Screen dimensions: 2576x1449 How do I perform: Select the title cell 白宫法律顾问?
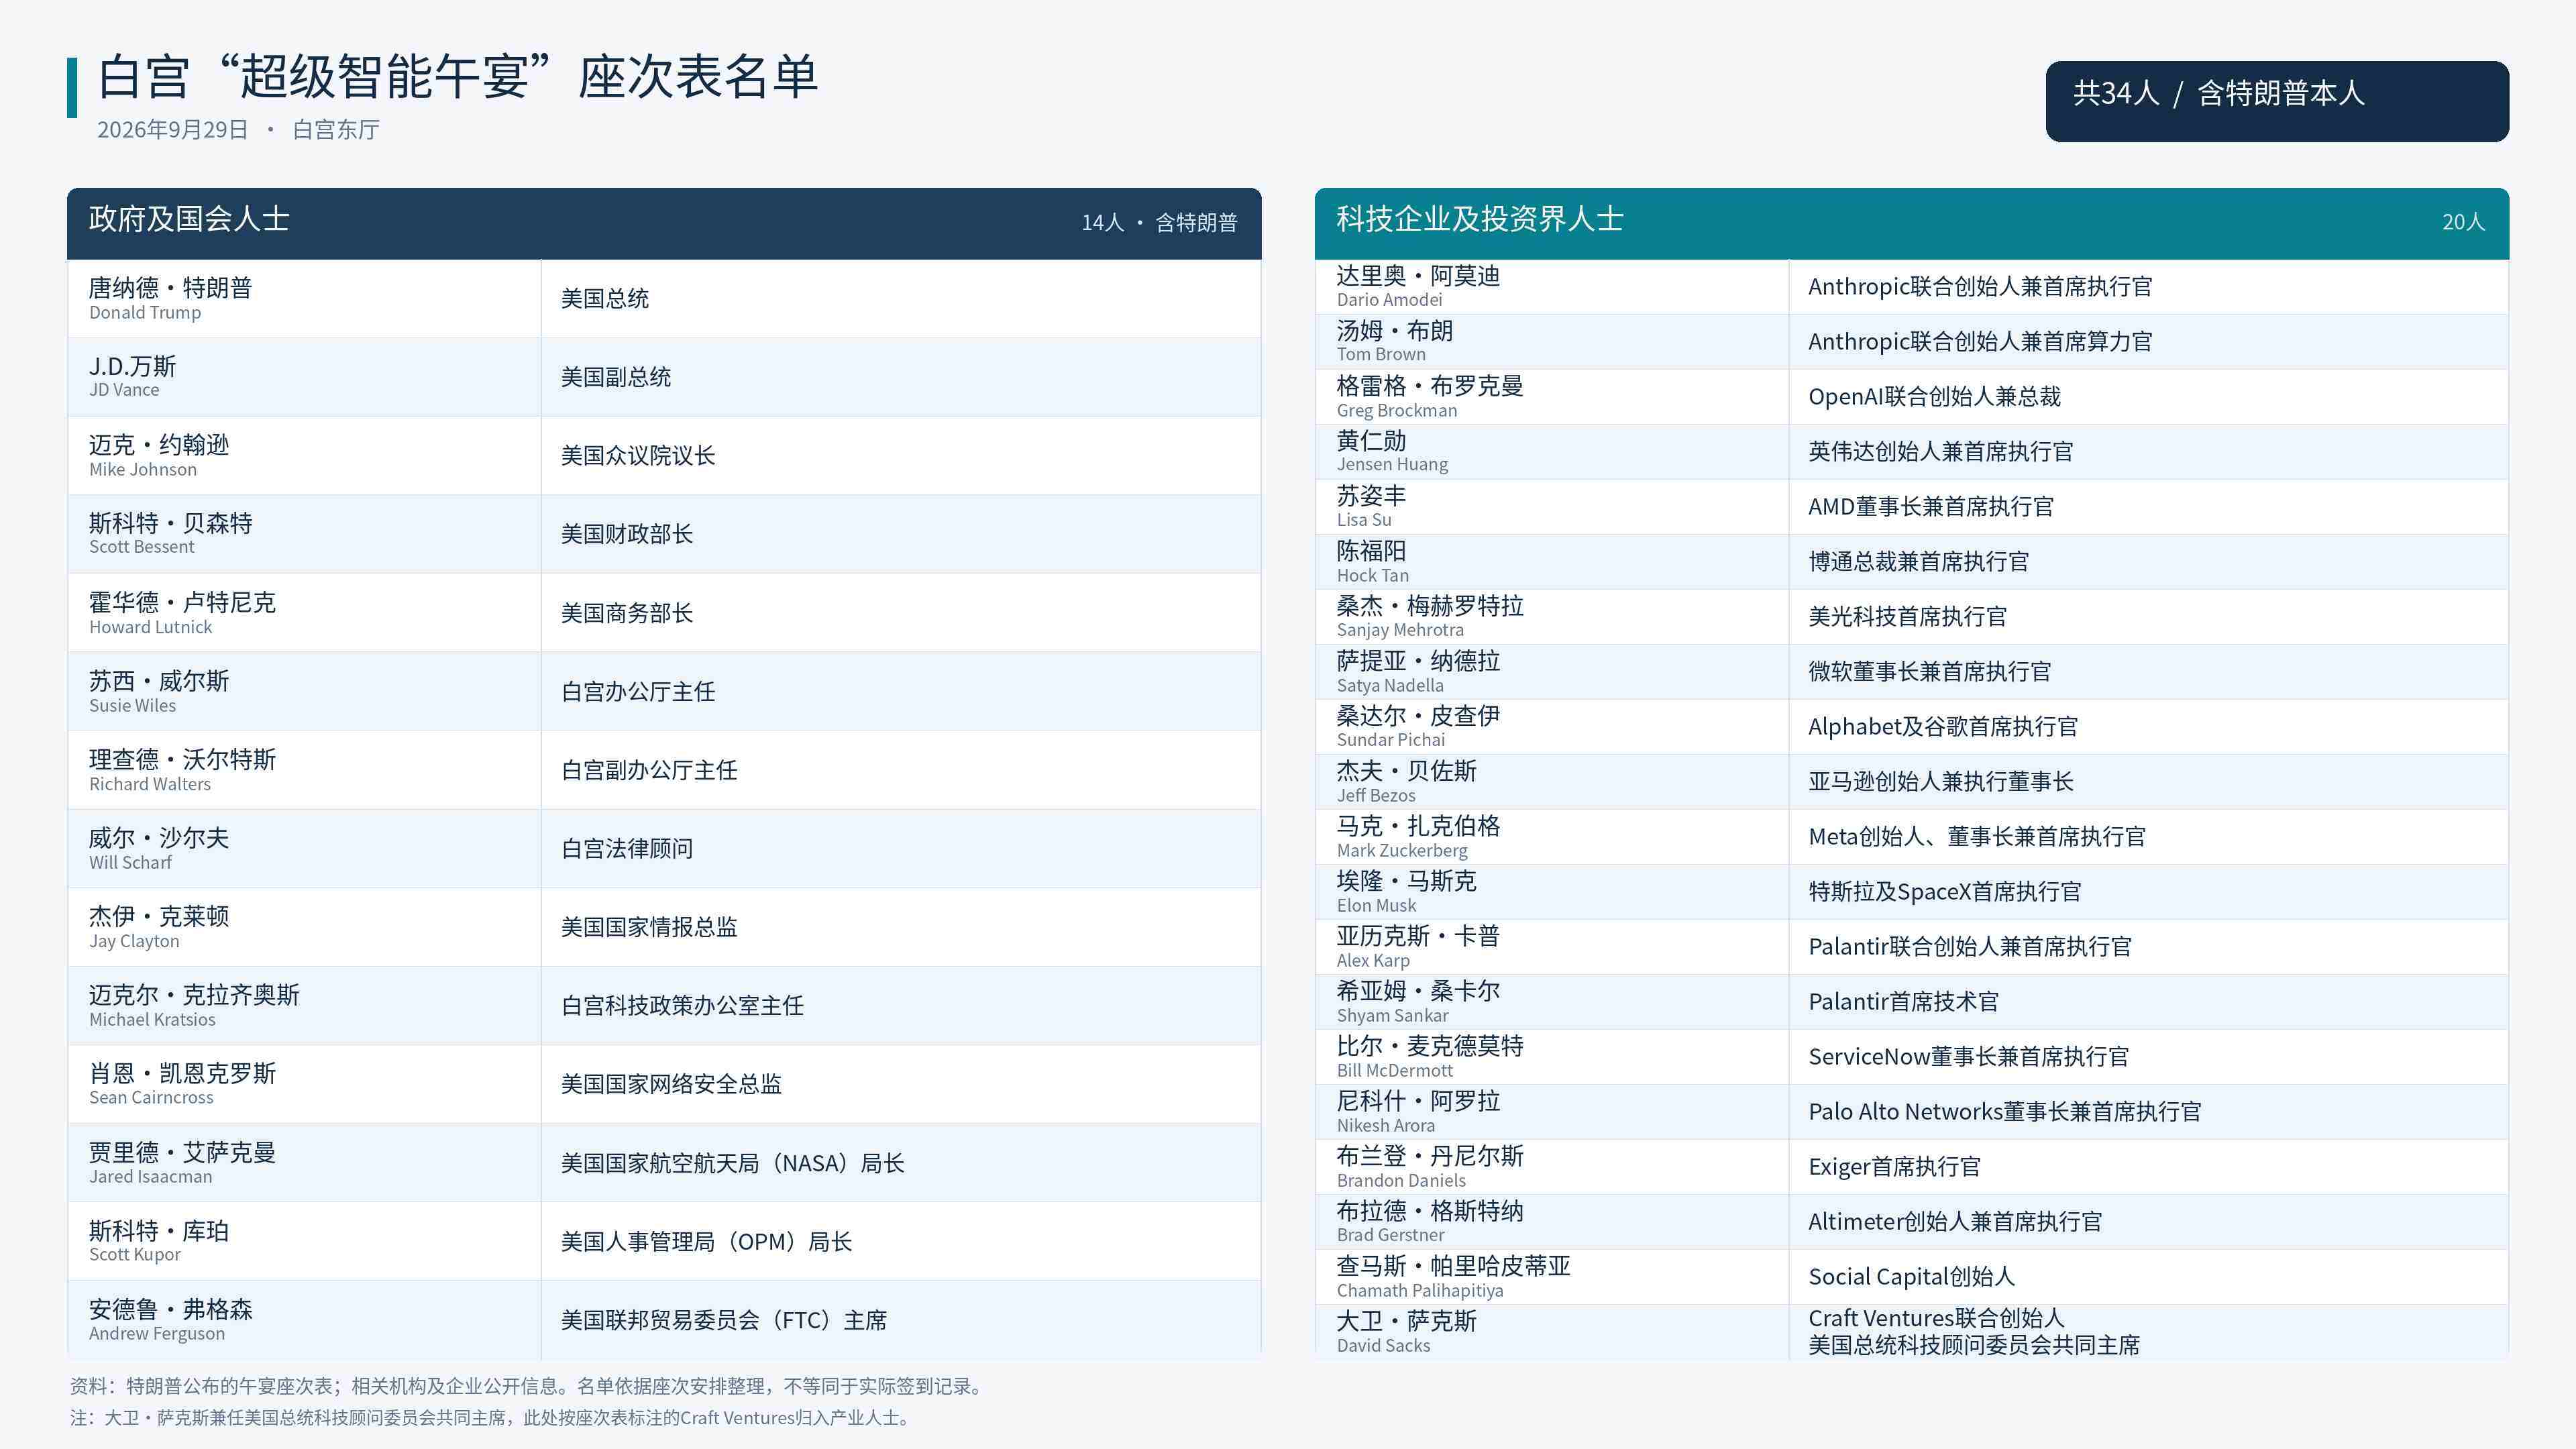(x=627, y=849)
